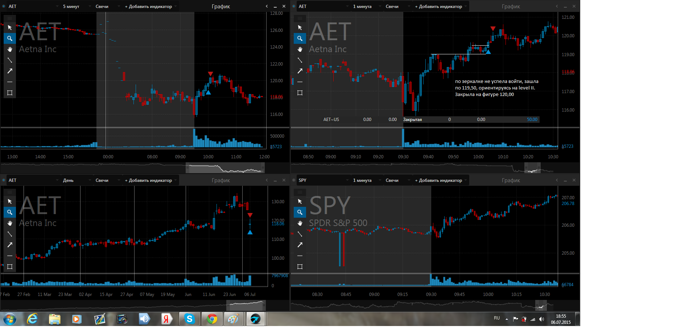
Task: Select rectangle tool in AET daily chart
Action: (10, 267)
